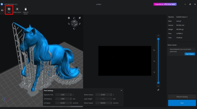The height and width of the screenshot is (109, 197).
Task: Rotate the view with the left arrow icon
Action: pyautogui.click(x=69, y=24)
